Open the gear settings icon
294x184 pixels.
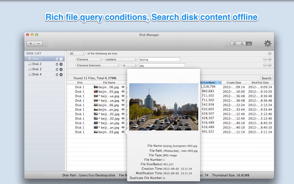point(268,44)
